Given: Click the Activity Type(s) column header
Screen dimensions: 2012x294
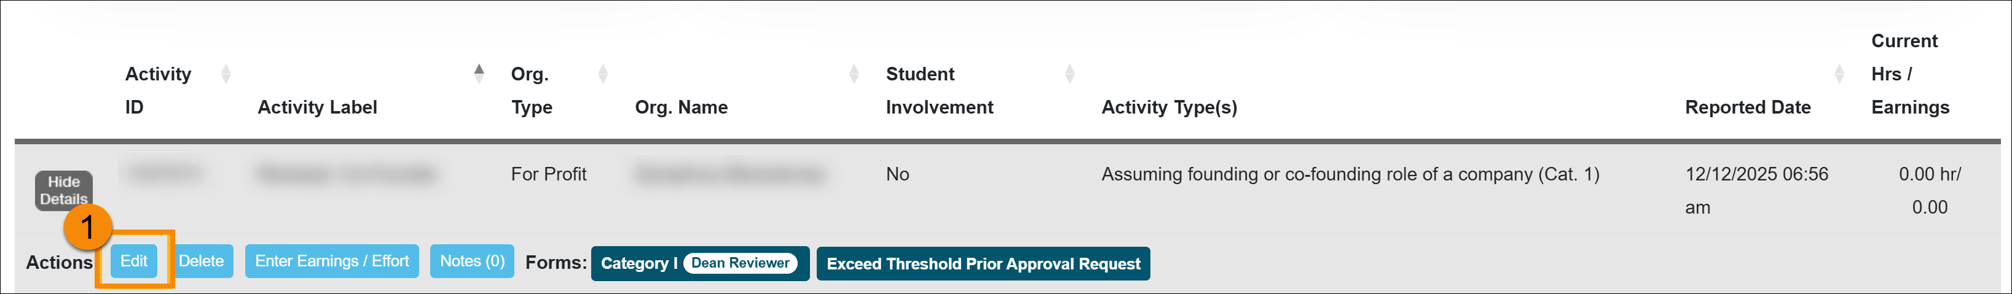Looking at the screenshot, I should 1168,107.
